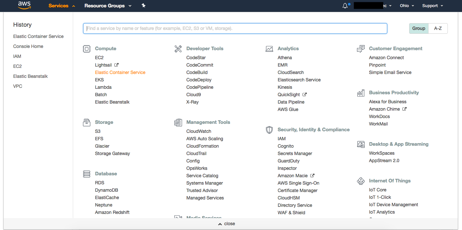Screen dimensions: 462x230
Task: Open EKS under Compute
Action: pos(99,80)
